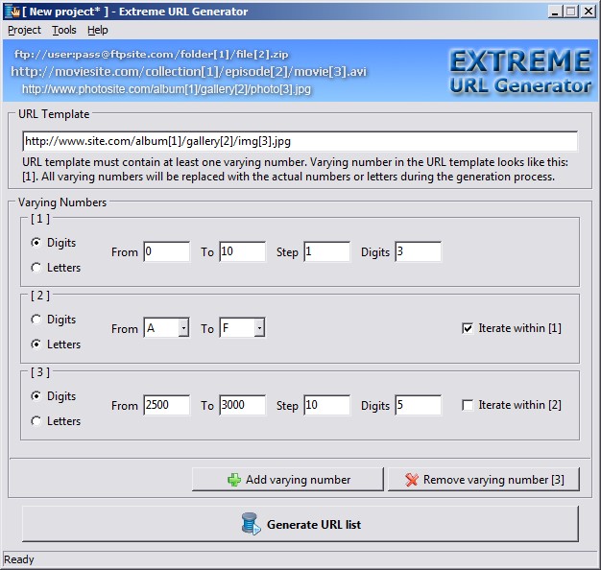Open the Help menu

click(98, 31)
